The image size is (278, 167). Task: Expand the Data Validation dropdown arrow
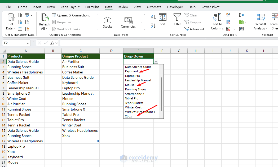tap(234, 29)
